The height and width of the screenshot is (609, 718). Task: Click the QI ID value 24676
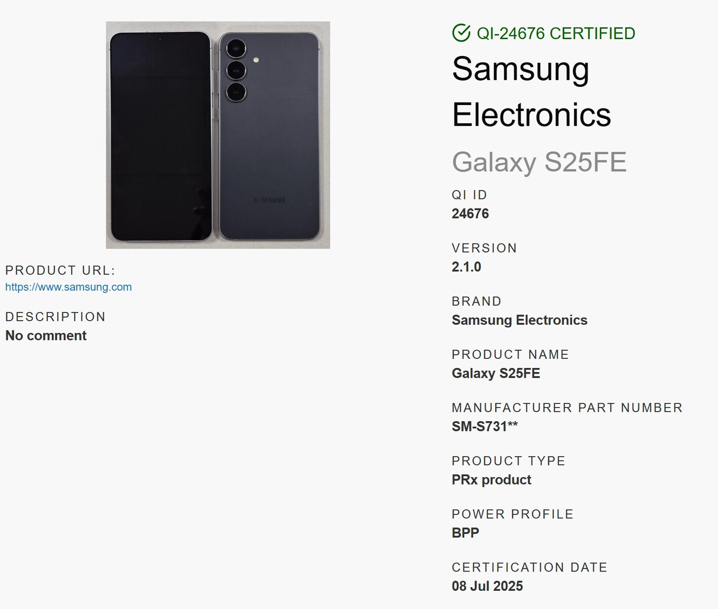[470, 214]
